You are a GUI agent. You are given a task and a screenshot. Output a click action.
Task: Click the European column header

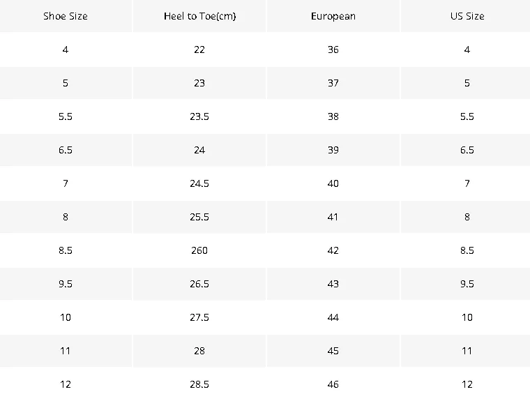click(333, 16)
